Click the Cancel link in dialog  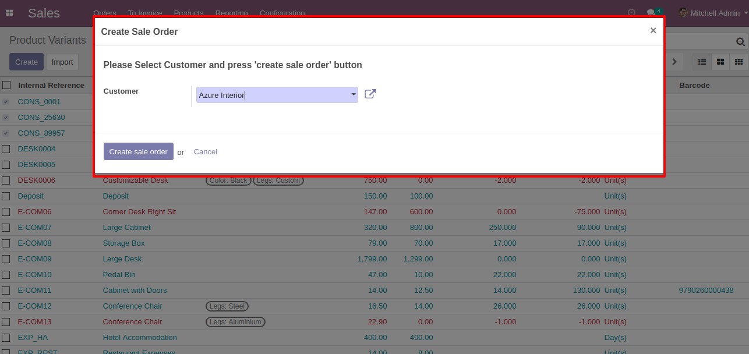[205, 151]
